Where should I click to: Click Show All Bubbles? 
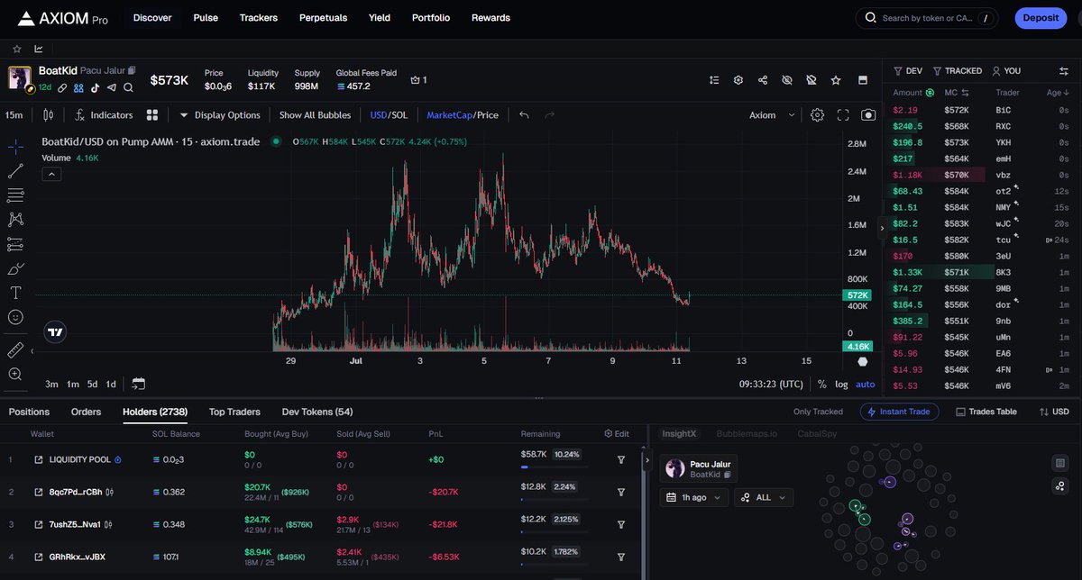(315, 115)
